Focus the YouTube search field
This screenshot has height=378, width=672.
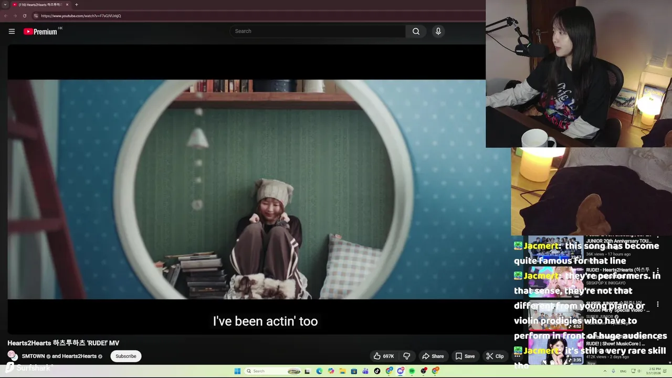tap(318, 31)
